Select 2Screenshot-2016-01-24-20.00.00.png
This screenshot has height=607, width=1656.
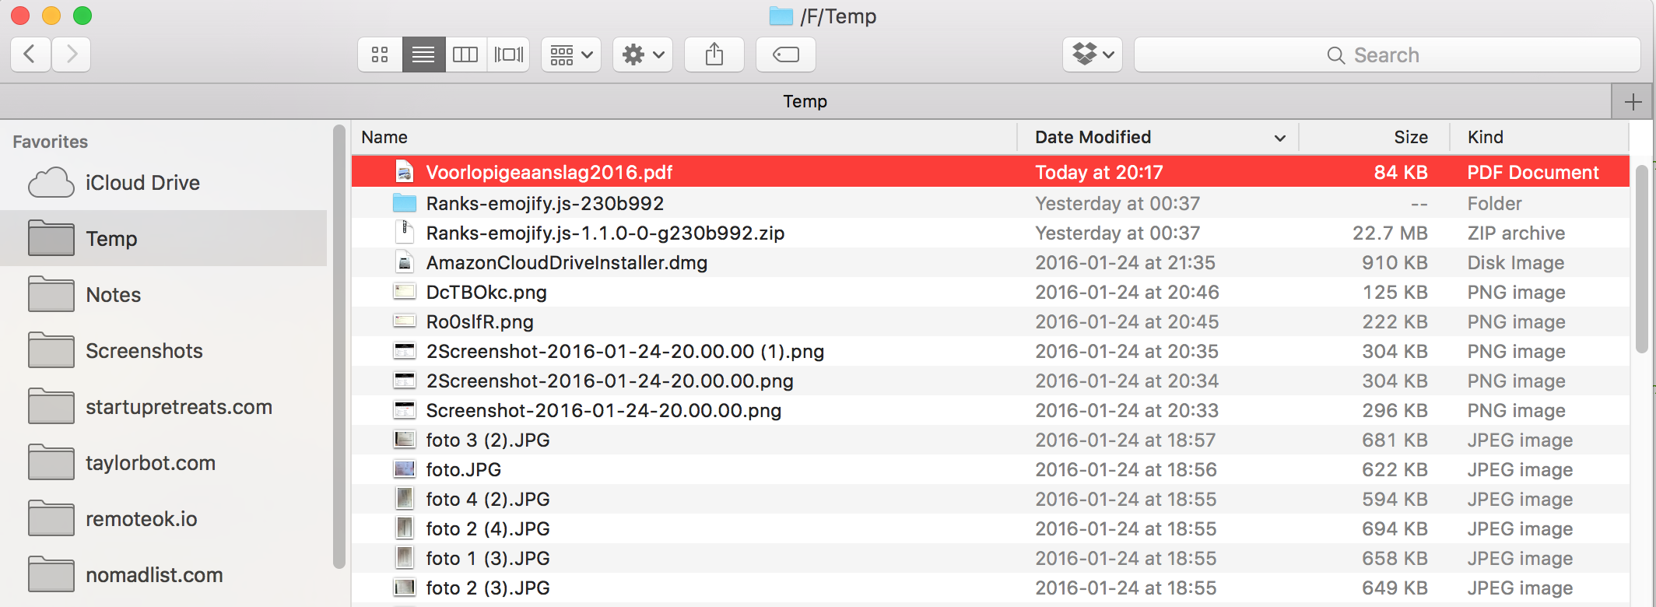(990, 381)
